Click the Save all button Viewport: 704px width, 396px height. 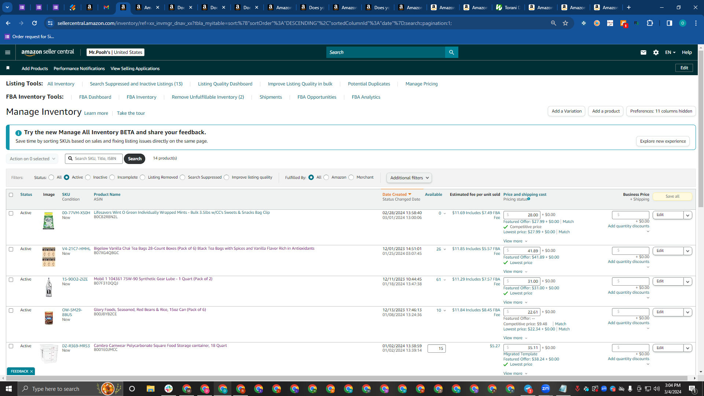point(672,197)
